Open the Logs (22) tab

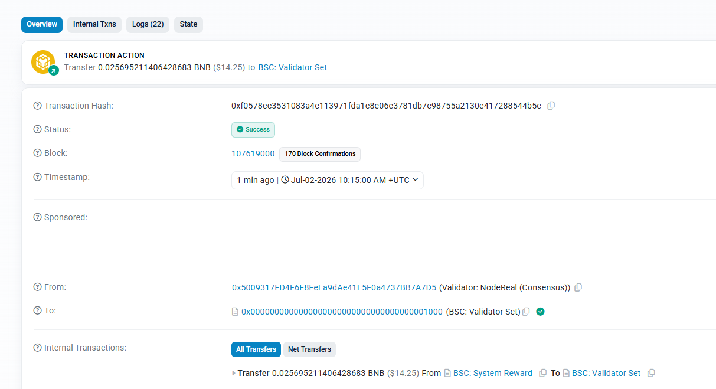click(148, 24)
